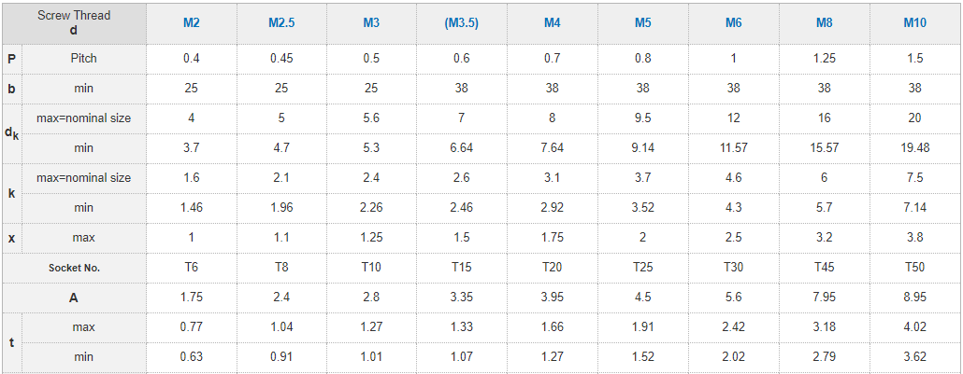Open the (M3.5) header link

click(x=461, y=22)
